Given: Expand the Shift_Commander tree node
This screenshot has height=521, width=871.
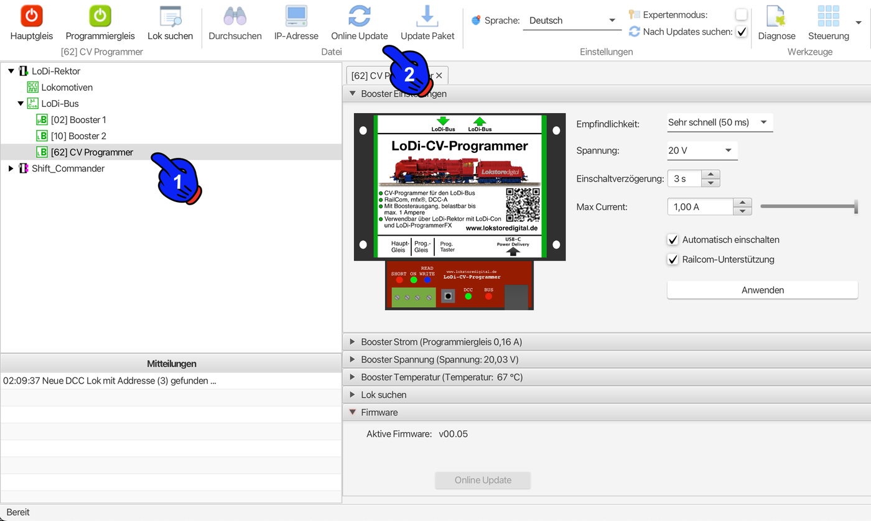Looking at the screenshot, I should click(x=11, y=168).
